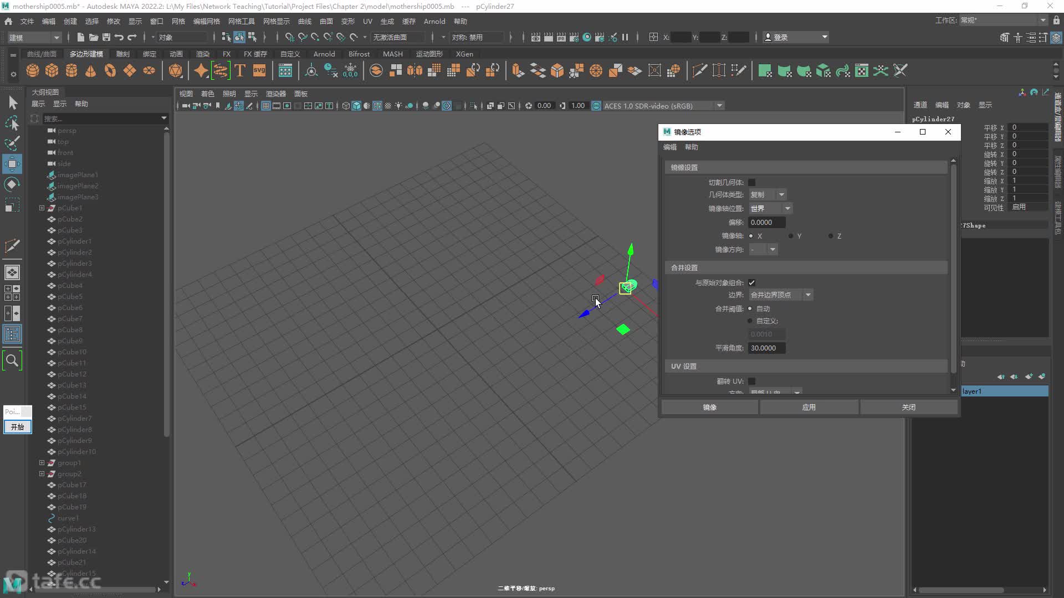Image resolution: width=1064 pixels, height=598 pixels.
Task: Select the Paint selection tool
Action: (12, 143)
